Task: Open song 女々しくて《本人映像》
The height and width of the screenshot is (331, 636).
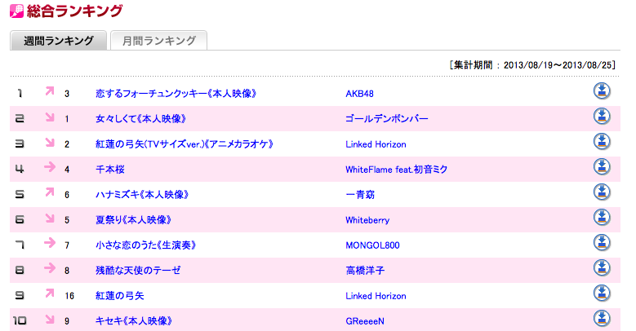Action: tap(140, 119)
